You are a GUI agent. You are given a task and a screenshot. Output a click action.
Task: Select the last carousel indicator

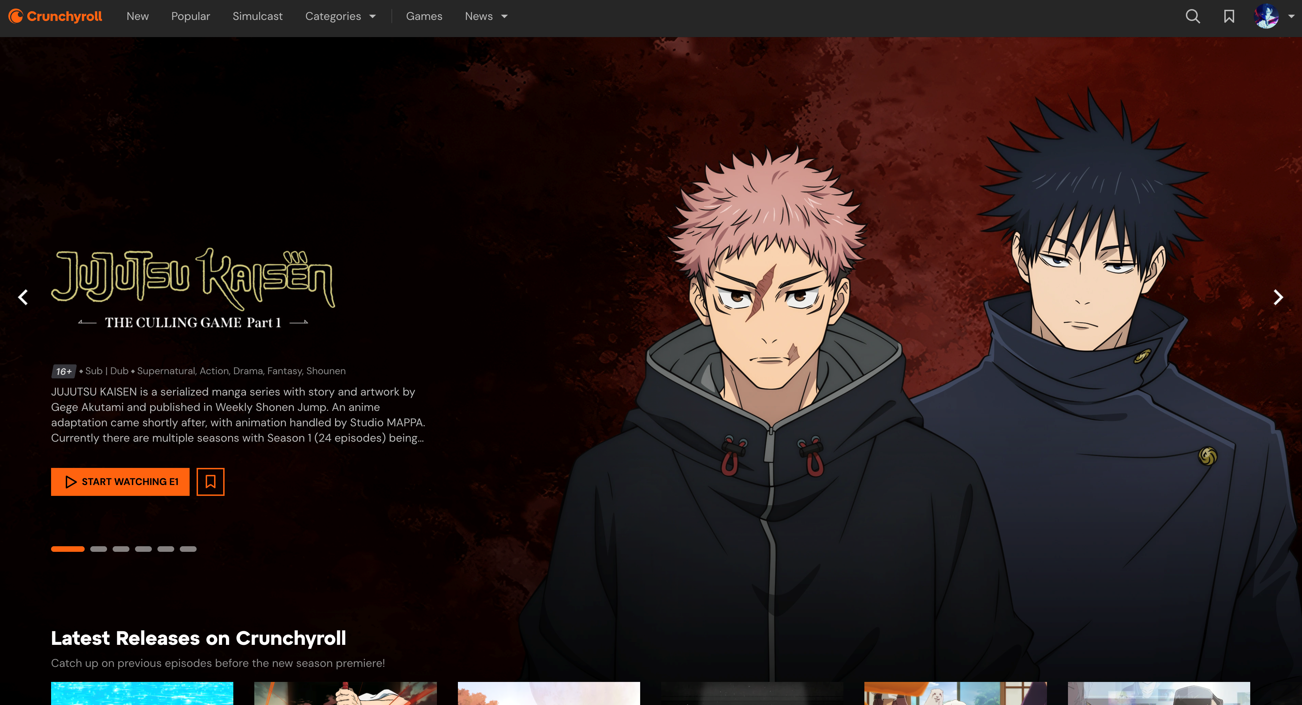click(x=188, y=549)
